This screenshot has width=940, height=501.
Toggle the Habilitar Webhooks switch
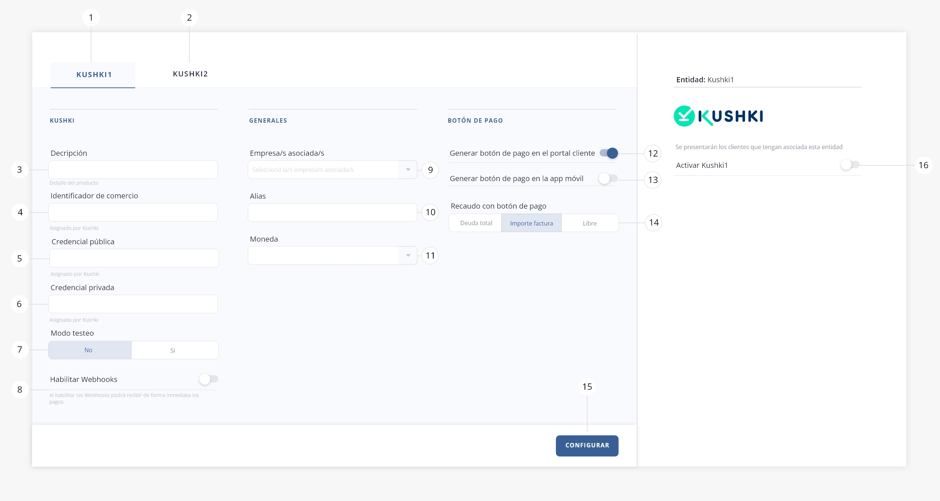(209, 379)
